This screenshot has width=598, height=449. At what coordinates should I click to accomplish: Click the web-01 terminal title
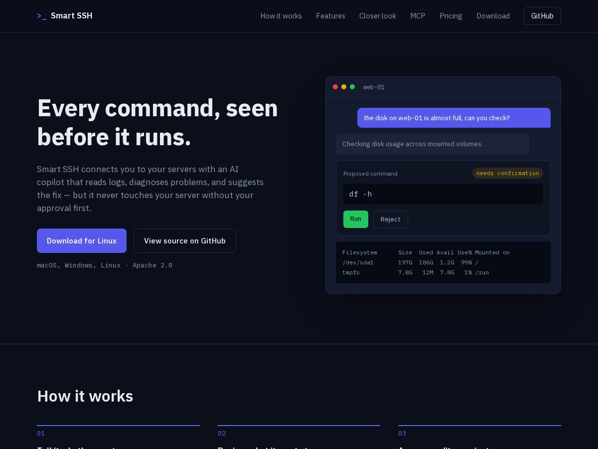pos(374,87)
